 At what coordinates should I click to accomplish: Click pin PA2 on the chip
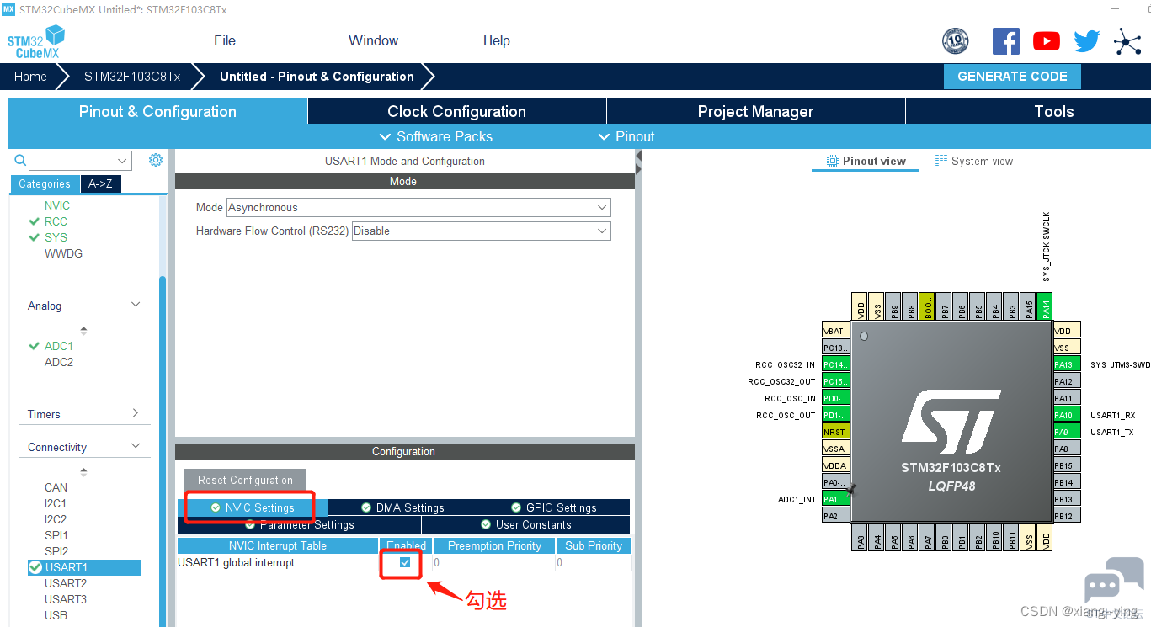click(836, 516)
